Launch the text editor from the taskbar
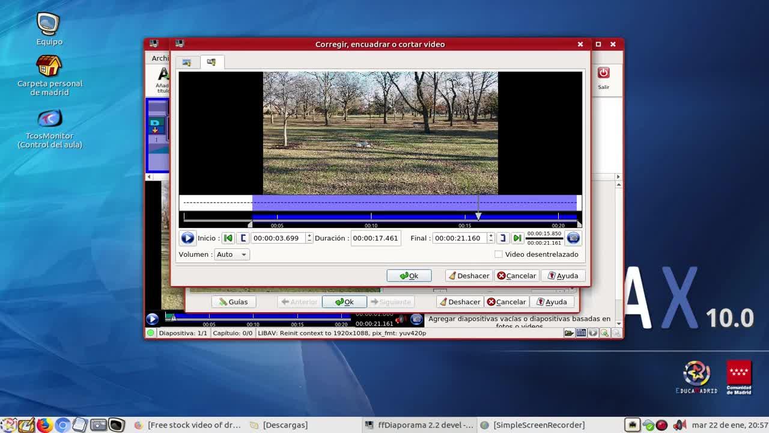769x433 pixels. [26, 425]
